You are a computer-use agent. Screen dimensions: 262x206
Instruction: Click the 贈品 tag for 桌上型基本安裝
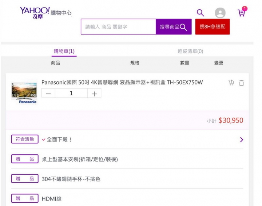tap(25, 159)
